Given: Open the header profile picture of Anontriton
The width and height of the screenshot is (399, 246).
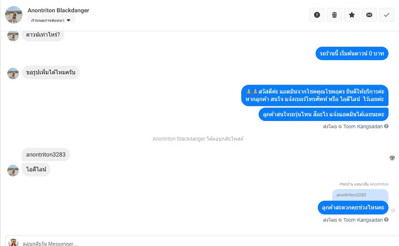Looking at the screenshot, I should pyautogui.click(x=14, y=15).
